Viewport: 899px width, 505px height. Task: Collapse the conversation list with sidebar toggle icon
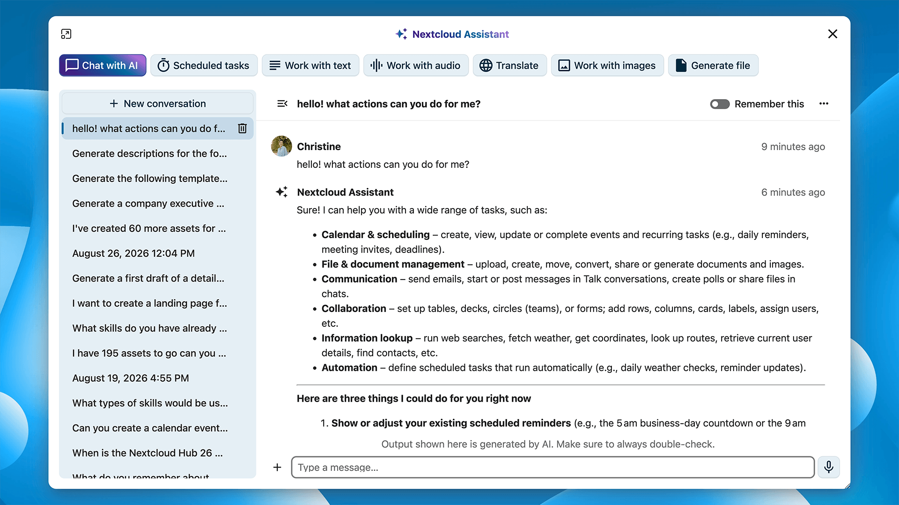point(282,104)
